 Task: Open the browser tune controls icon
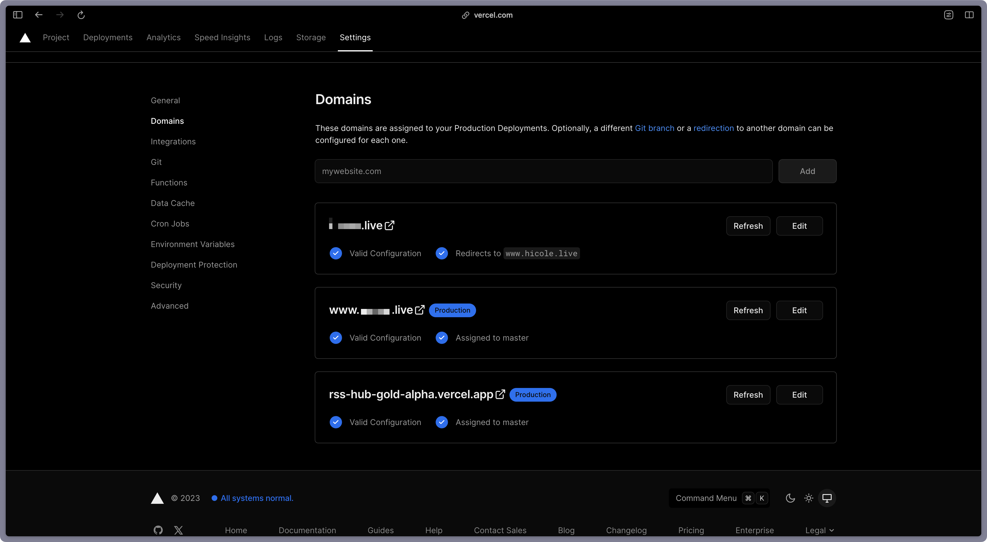pos(949,15)
